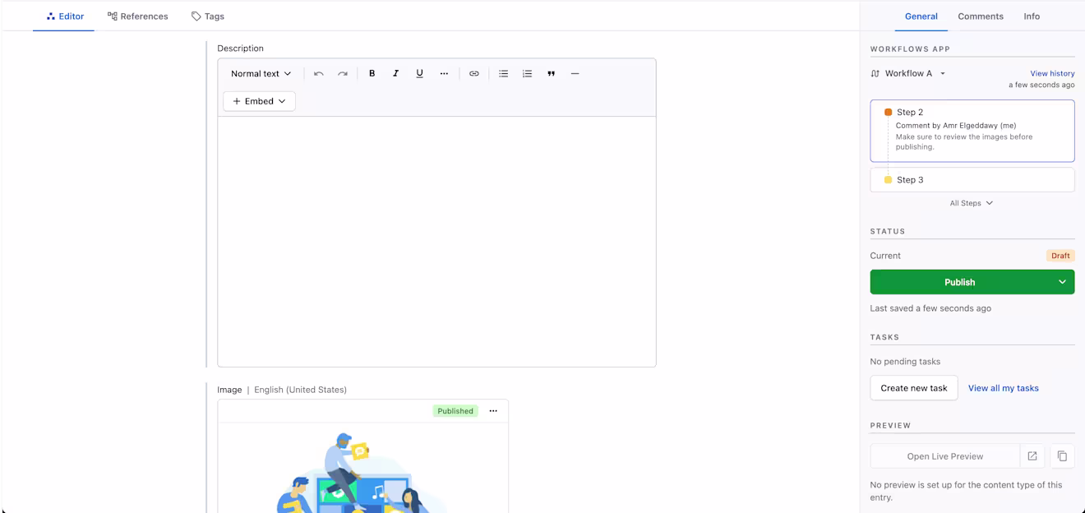Open live preview in new tab icon
The image size is (1085, 513).
click(x=1032, y=456)
